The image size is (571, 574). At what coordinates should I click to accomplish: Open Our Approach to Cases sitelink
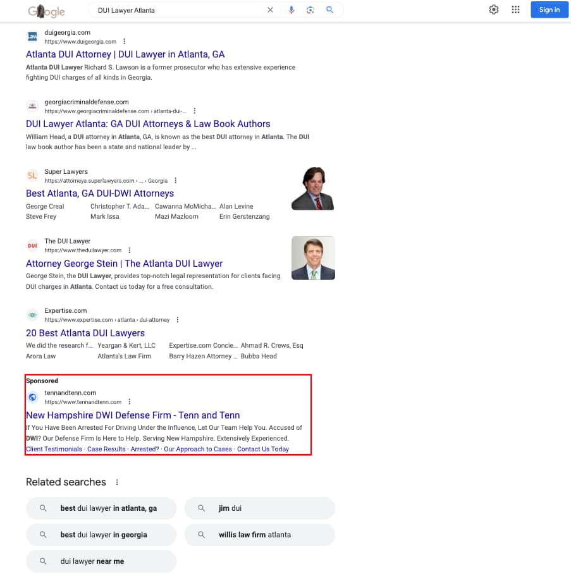coord(198,449)
